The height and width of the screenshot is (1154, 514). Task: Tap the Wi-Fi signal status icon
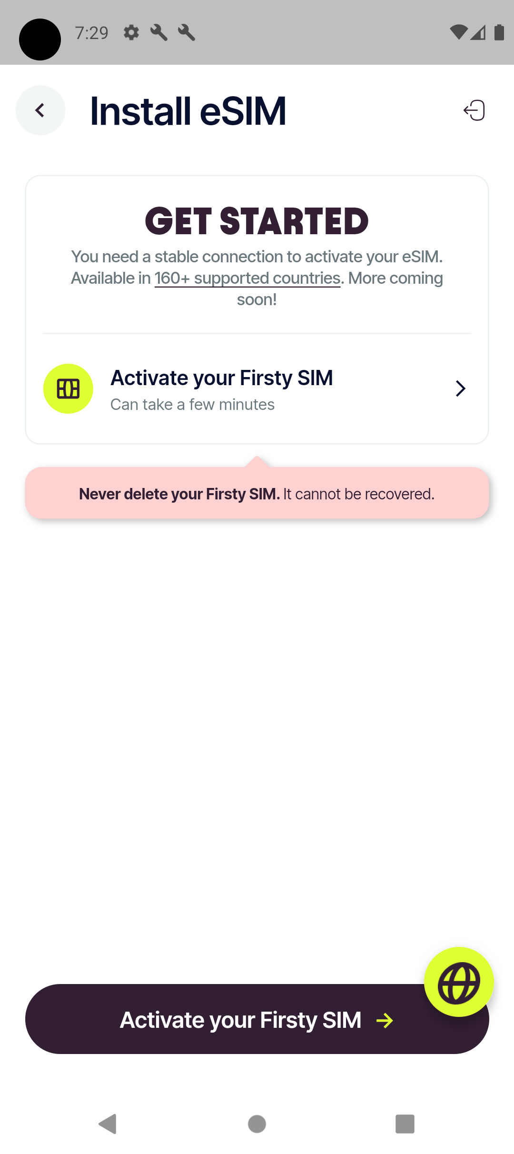click(458, 32)
